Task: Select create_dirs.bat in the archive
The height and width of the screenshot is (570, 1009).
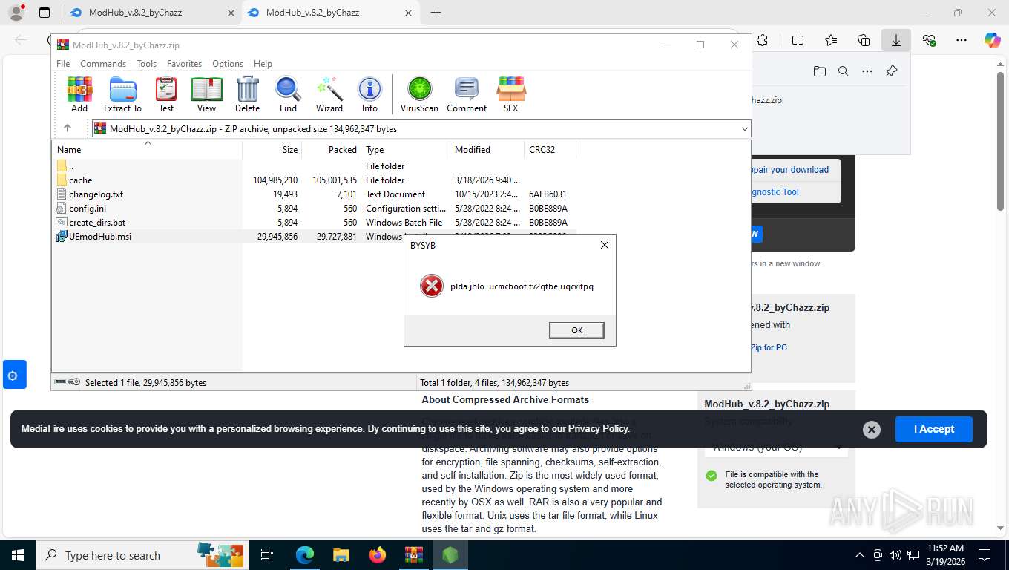Action: 313,223
